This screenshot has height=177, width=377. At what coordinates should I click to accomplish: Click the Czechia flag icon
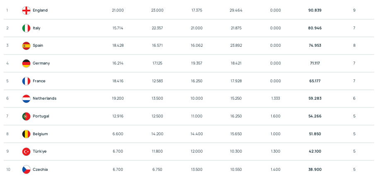pos(26,169)
